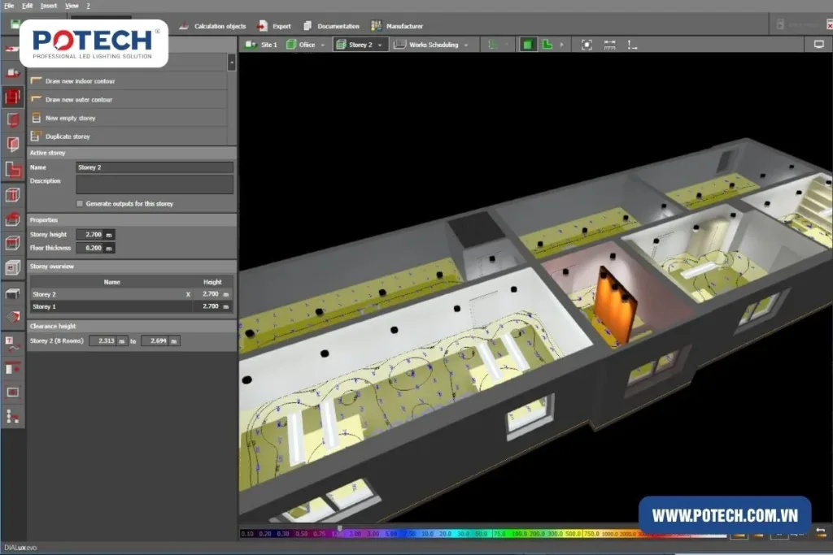
Task: Select the active red storey construction tool
Action: [13, 97]
